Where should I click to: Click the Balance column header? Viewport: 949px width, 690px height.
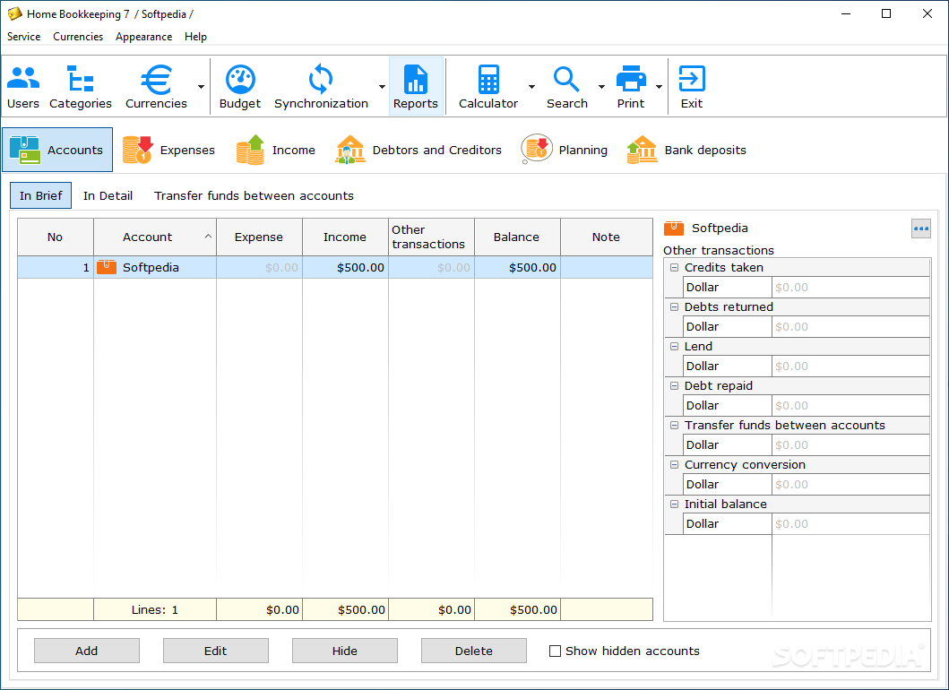point(517,237)
